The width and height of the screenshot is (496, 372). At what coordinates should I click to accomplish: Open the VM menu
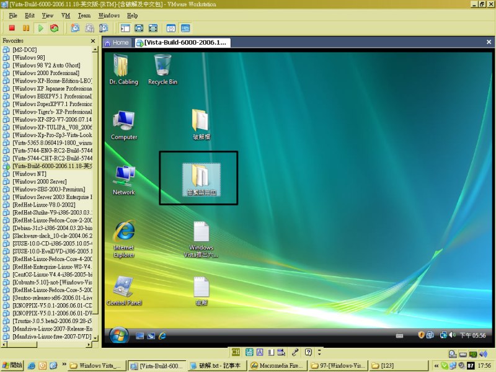[66, 15]
